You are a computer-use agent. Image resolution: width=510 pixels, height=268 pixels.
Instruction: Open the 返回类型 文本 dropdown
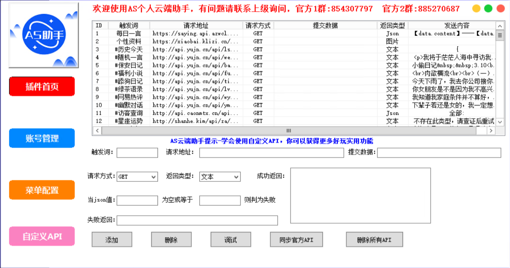(x=220, y=176)
